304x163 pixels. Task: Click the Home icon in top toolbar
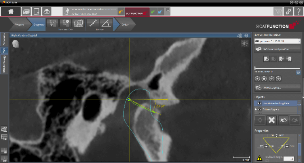tap(11, 11)
